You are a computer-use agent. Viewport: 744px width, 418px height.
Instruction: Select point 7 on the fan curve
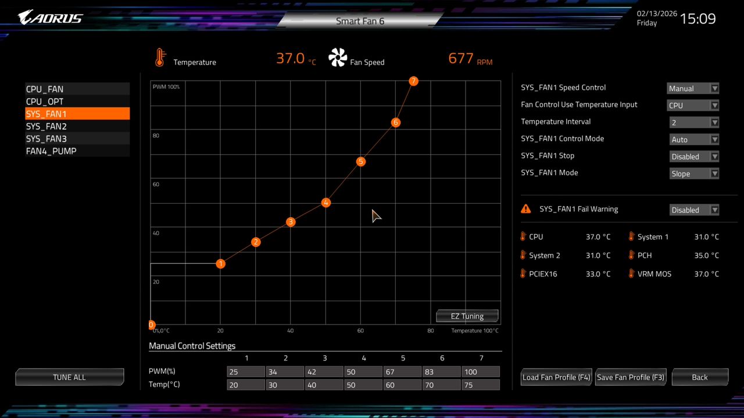(413, 81)
